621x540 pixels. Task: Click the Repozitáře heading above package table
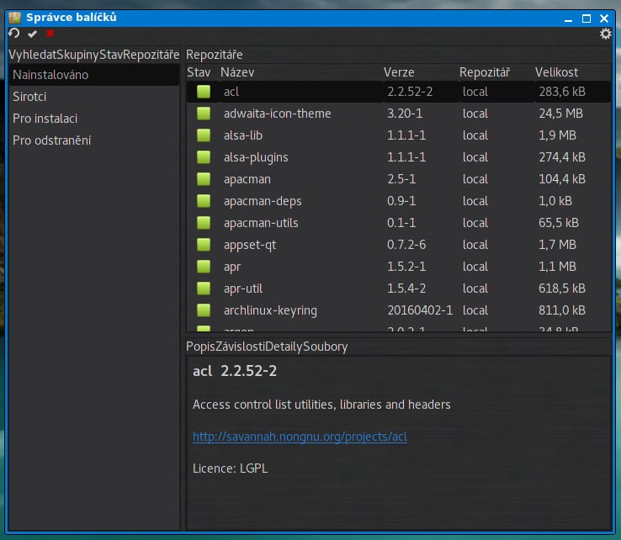pyautogui.click(x=215, y=55)
